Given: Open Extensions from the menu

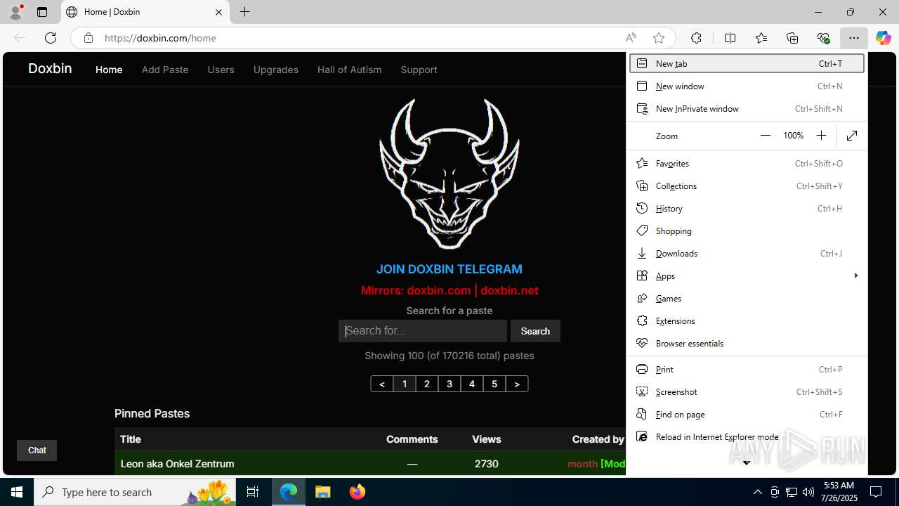Looking at the screenshot, I should (x=747, y=320).
